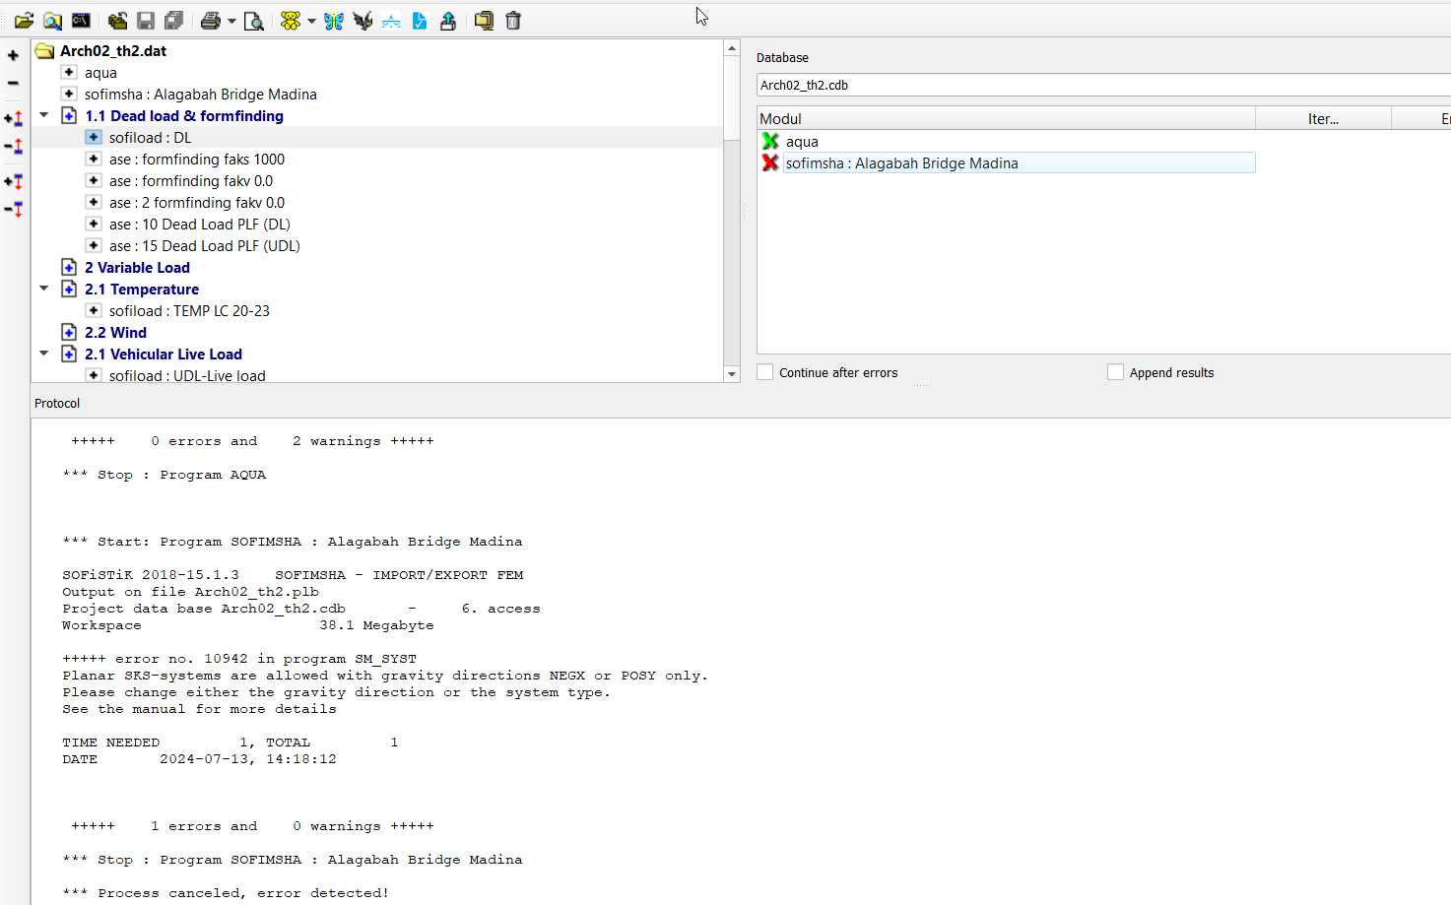Viewport: 1451px width, 905px height.
Task: Click the trash can delete icon
Action: 513,21
